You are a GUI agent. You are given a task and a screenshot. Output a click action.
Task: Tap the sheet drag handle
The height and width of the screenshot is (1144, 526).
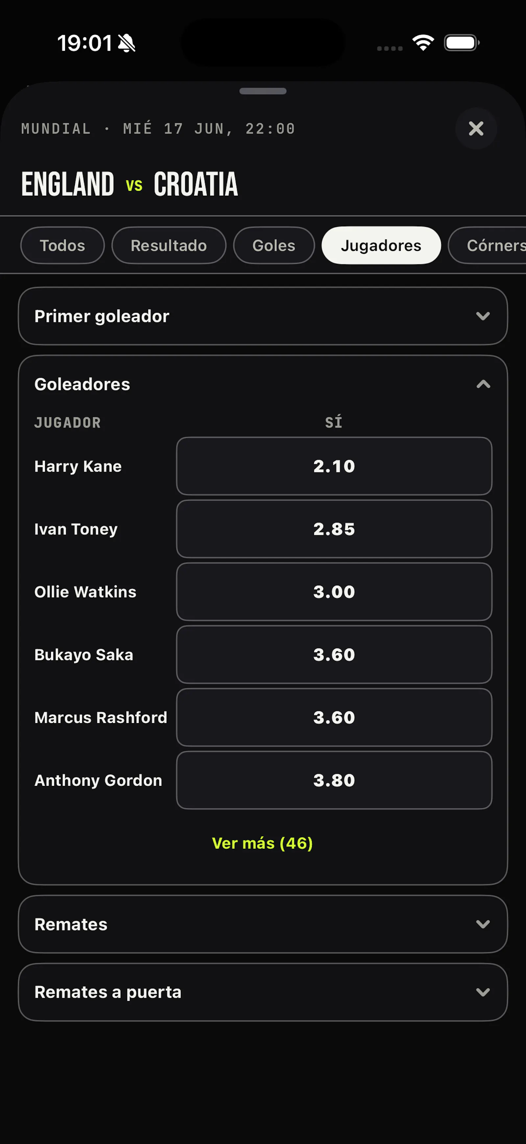point(263,91)
